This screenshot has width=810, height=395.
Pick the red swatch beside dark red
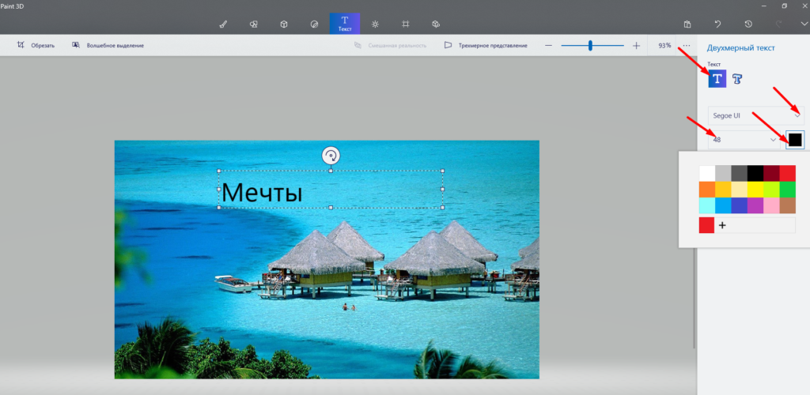(x=787, y=173)
